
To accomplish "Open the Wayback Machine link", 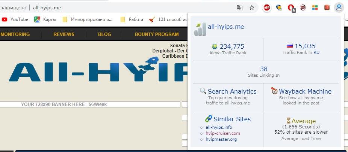I will pos(305,91).
